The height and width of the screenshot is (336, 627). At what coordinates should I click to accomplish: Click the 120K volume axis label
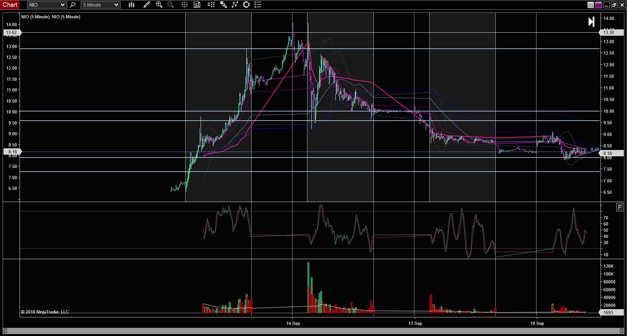pos(609,266)
